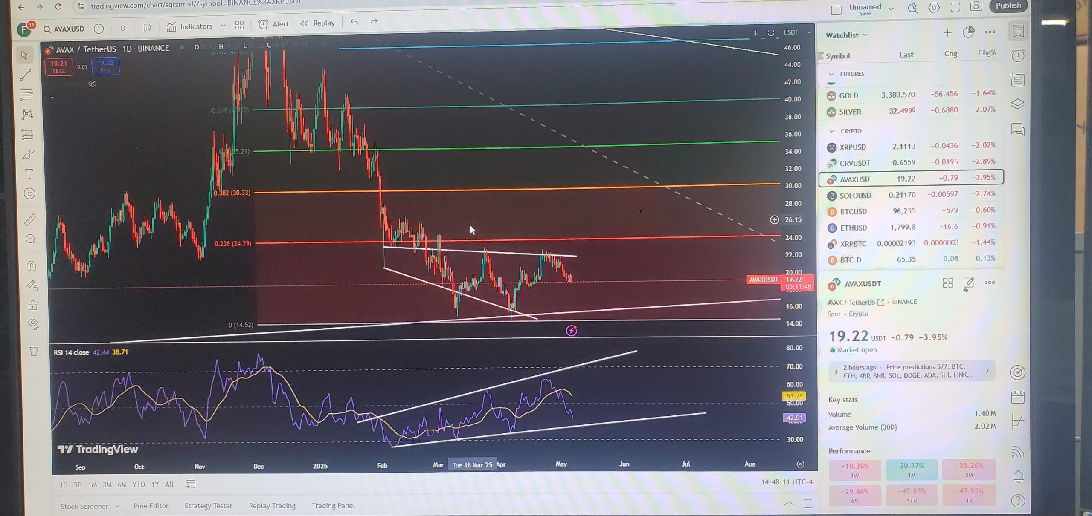Redo the last chart action
1092x516 pixels.
coord(374,21)
